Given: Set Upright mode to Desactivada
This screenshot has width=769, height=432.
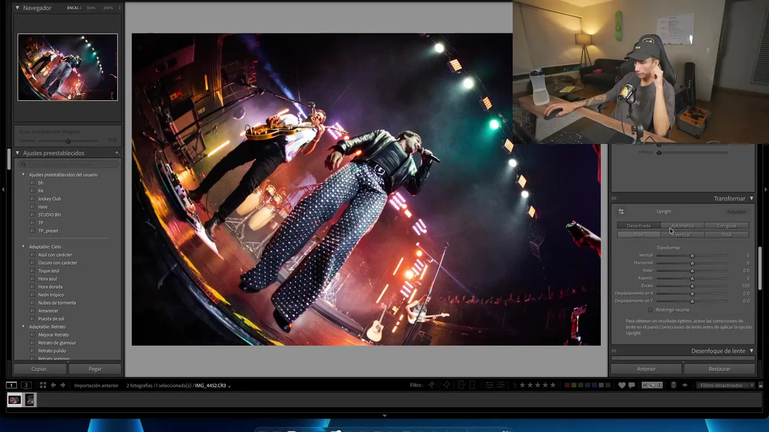Looking at the screenshot, I should (x=639, y=226).
